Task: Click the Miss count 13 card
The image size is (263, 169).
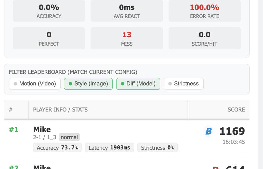Action: point(127,39)
